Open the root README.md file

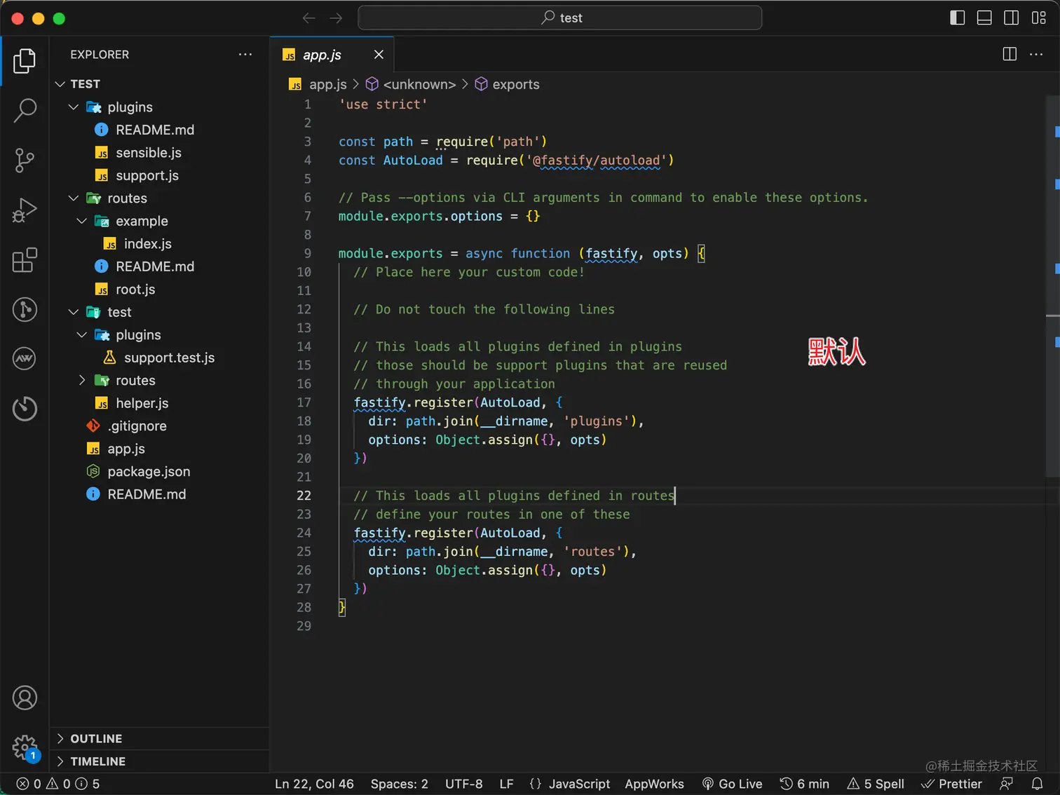(x=160, y=494)
